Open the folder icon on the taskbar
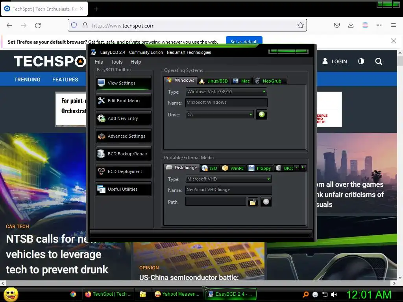The width and height of the screenshot is (403, 302). pos(142,294)
